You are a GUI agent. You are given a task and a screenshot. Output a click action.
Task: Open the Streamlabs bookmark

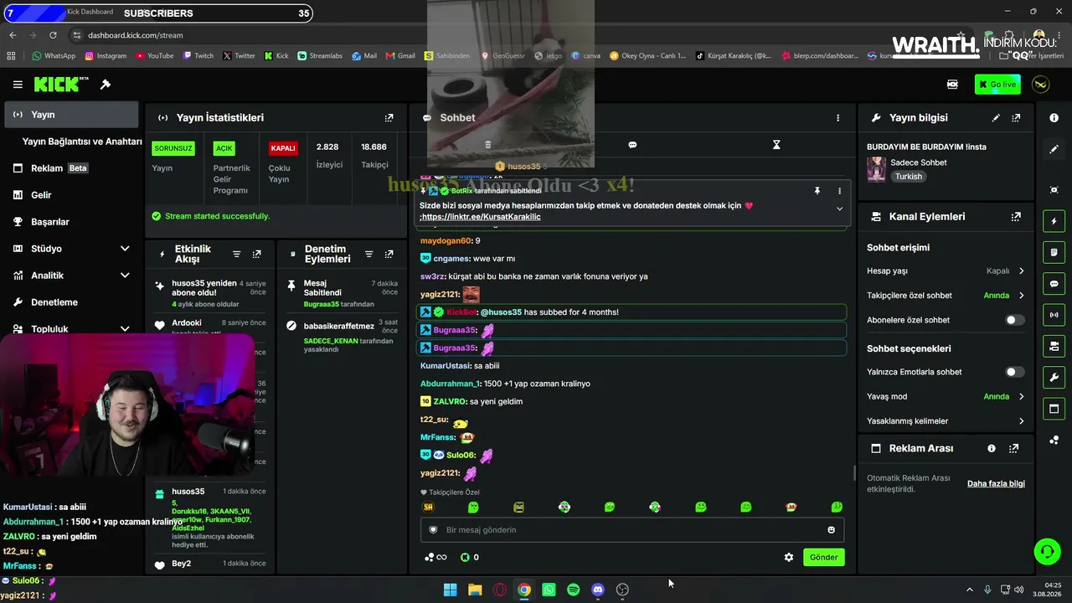coord(320,56)
